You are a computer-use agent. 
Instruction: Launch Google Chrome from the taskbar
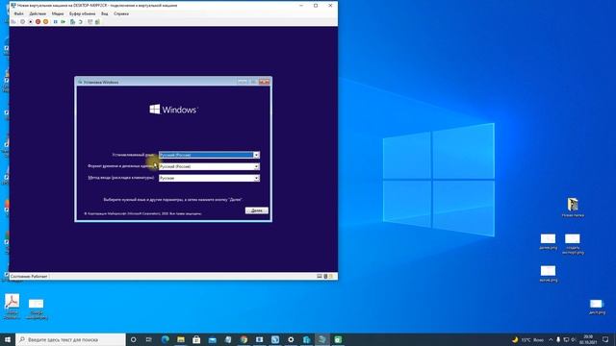coord(244,339)
